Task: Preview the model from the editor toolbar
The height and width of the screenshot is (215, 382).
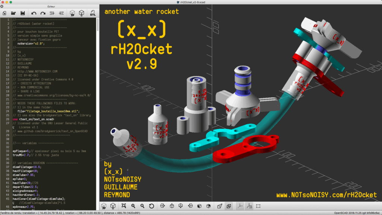Action: (72, 13)
